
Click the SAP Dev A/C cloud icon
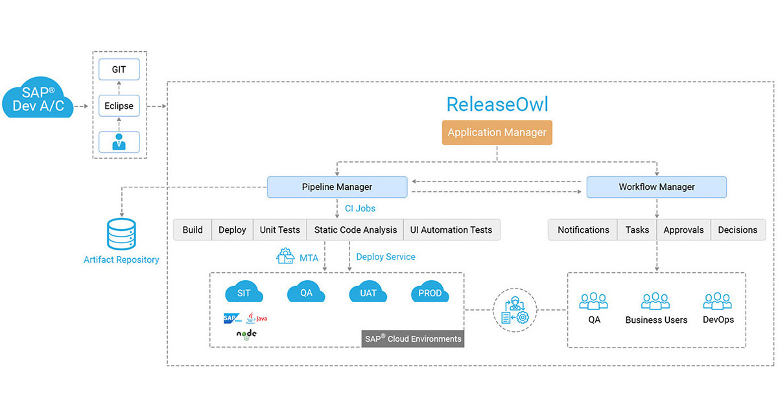(x=38, y=99)
